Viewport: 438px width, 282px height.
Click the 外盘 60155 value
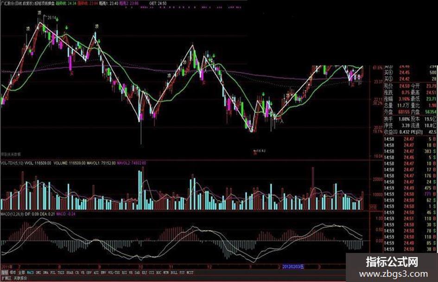point(404,112)
